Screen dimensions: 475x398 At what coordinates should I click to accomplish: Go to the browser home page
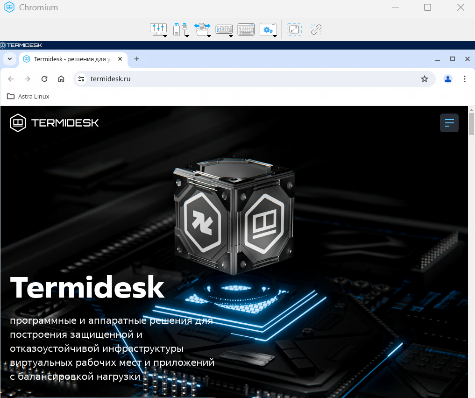[61, 79]
